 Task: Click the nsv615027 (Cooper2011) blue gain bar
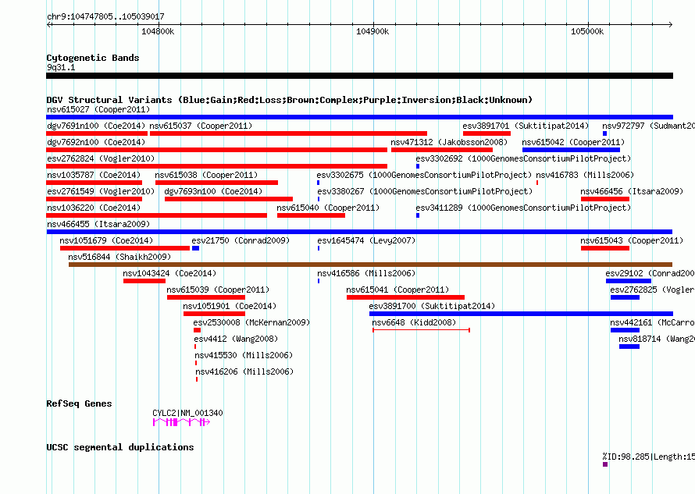(x=359, y=117)
